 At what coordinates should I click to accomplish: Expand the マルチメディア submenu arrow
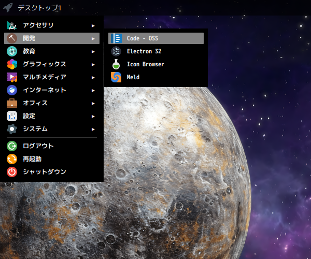click(93, 78)
